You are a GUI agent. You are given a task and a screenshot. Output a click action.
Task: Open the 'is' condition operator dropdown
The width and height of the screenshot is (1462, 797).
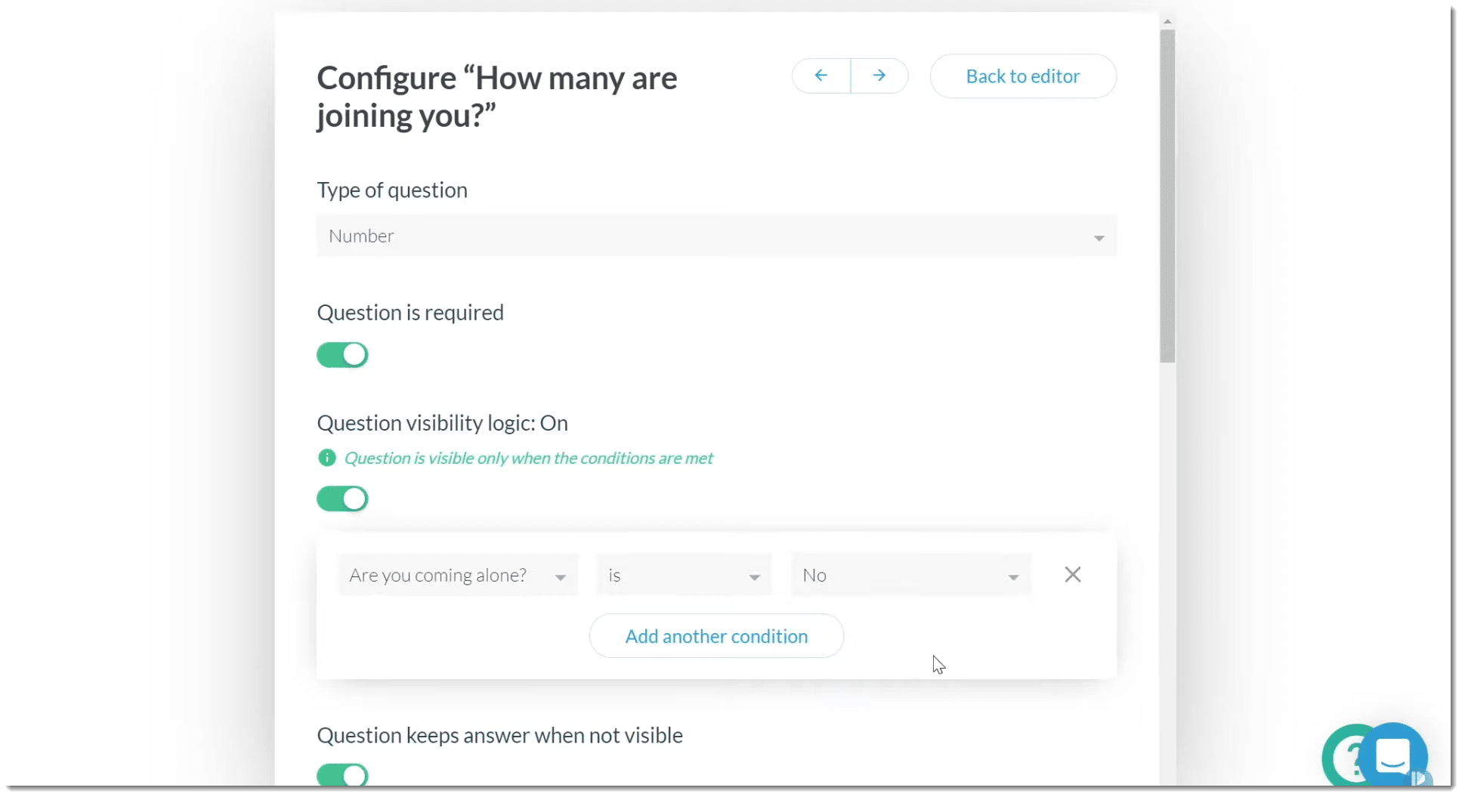click(x=683, y=576)
